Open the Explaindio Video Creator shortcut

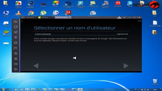pyautogui.click(x=68, y=4)
